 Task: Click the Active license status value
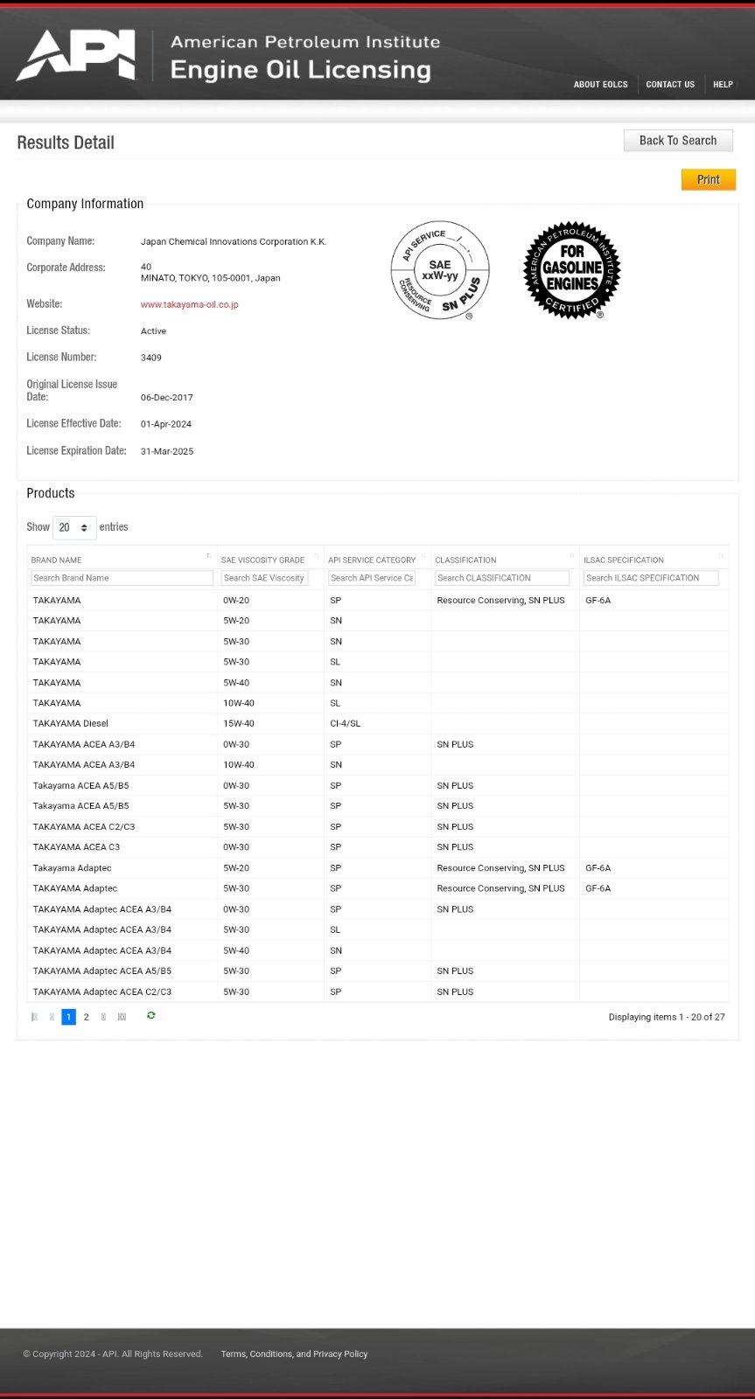point(153,331)
